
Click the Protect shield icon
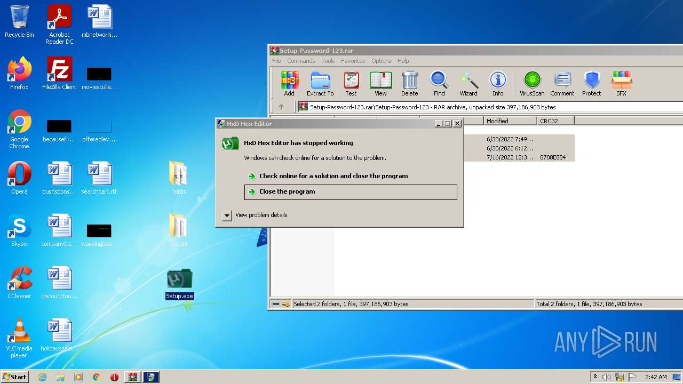pos(592,84)
